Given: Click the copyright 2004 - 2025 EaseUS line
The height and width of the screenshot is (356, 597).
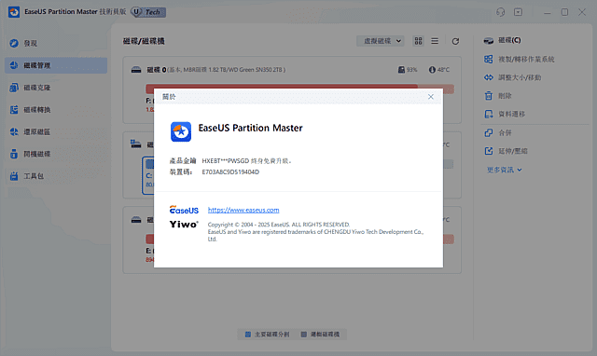Looking at the screenshot, I should coord(278,225).
